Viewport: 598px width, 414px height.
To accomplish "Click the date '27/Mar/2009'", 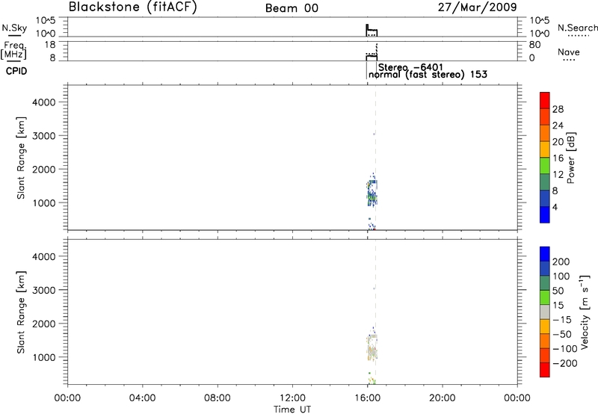I will [x=477, y=7].
